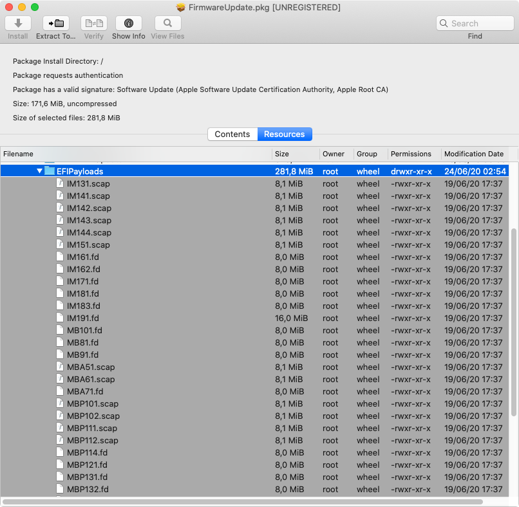Viewport: 519px width, 507px height.
Task: Click file icon of IM144.scap
Action: click(x=60, y=232)
